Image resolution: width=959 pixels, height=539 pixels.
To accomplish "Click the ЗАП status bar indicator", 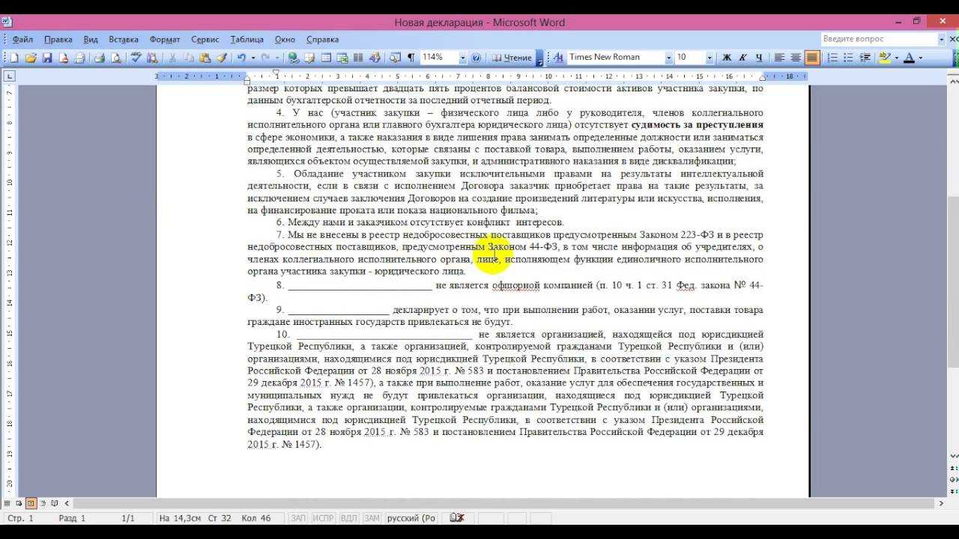I will coord(298,518).
